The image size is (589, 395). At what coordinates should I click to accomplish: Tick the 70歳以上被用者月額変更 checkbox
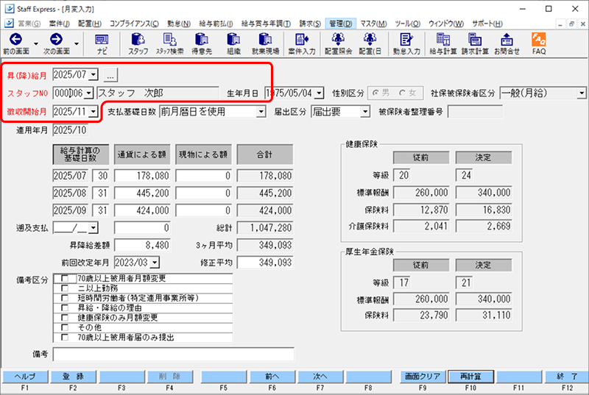[x=65, y=278]
